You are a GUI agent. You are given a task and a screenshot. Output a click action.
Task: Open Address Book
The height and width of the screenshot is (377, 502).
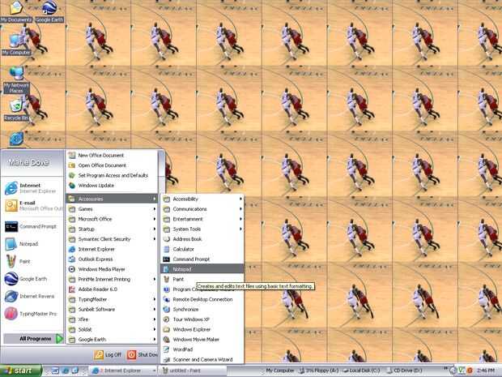pyautogui.click(x=202, y=239)
